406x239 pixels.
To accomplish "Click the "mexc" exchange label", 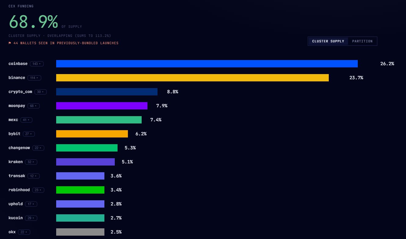I will click(13, 120).
